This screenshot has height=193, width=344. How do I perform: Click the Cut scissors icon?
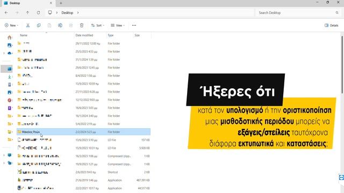(28, 25)
